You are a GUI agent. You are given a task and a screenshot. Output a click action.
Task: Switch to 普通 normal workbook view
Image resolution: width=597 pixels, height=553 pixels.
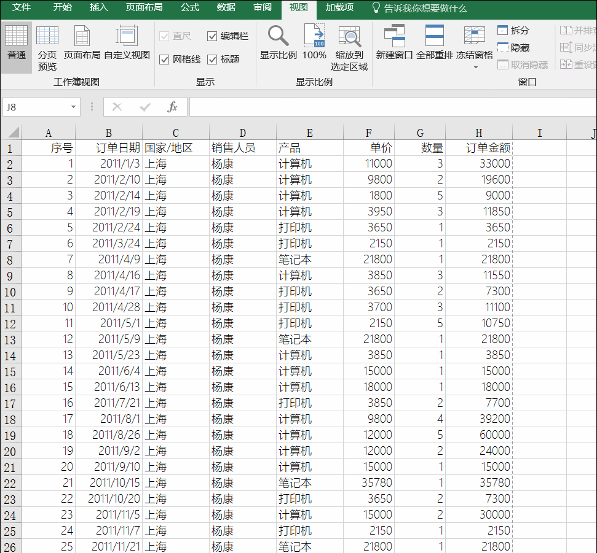point(17,47)
